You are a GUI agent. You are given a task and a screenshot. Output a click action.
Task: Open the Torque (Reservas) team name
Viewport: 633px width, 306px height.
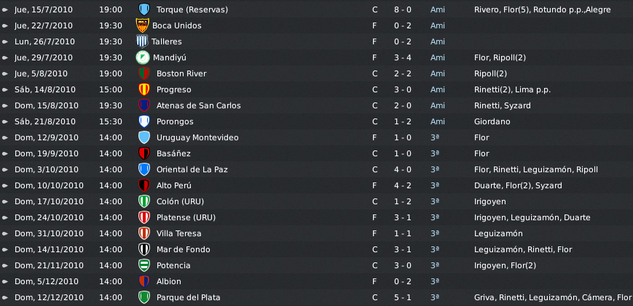point(192,9)
